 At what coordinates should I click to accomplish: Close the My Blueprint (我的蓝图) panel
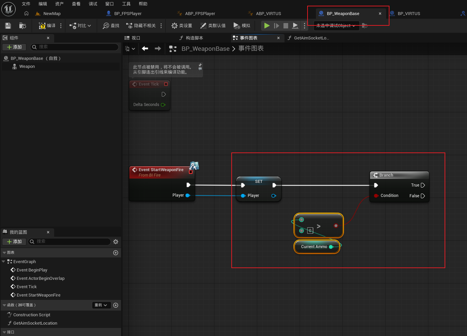click(x=48, y=232)
